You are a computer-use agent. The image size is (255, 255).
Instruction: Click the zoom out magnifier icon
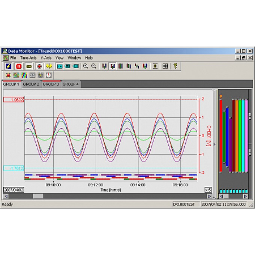[x=94, y=66]
